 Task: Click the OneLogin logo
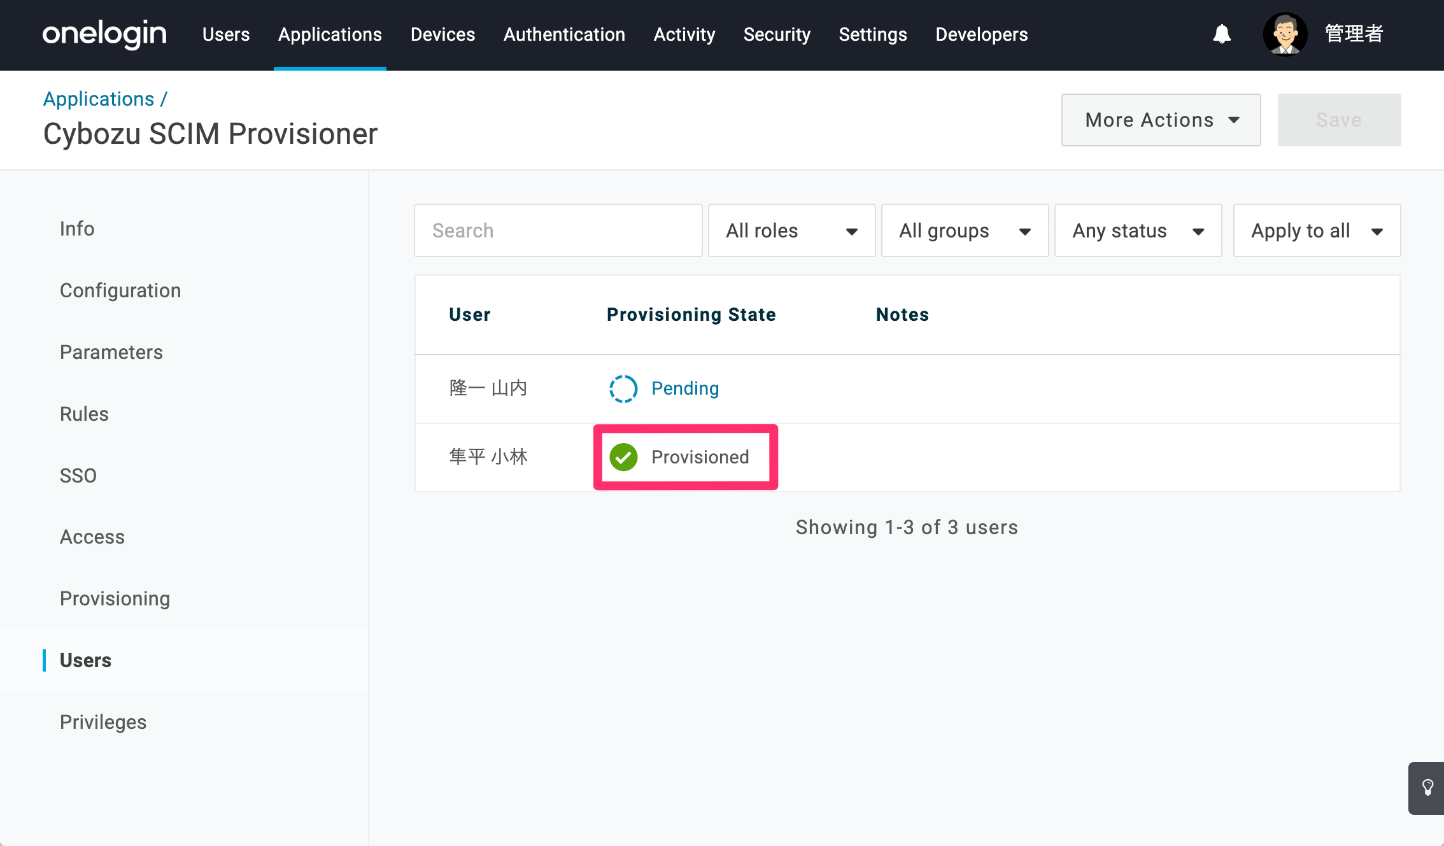pyautogui.click(x=104, y=34)
